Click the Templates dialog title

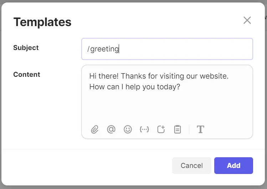pyautogui.click(x=42, y=22)
